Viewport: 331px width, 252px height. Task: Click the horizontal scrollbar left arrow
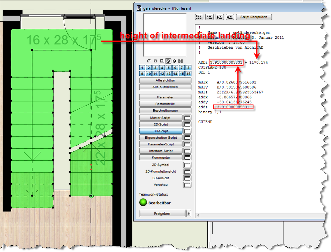pos(198,215)
